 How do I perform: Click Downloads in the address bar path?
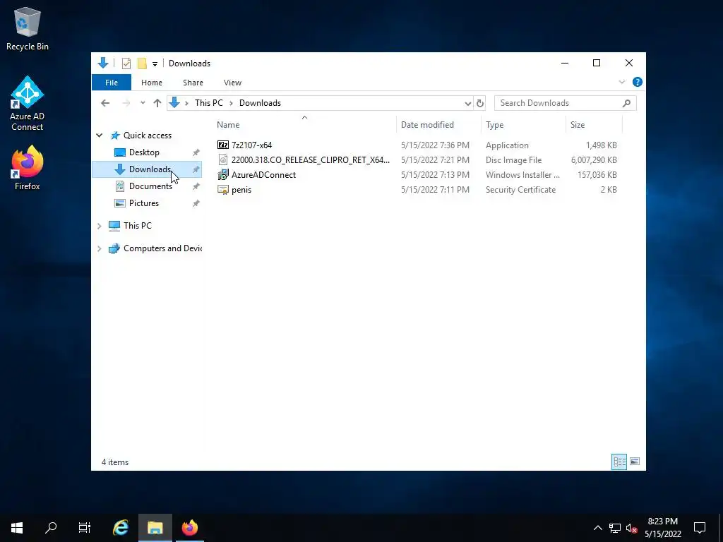(260, 103)
